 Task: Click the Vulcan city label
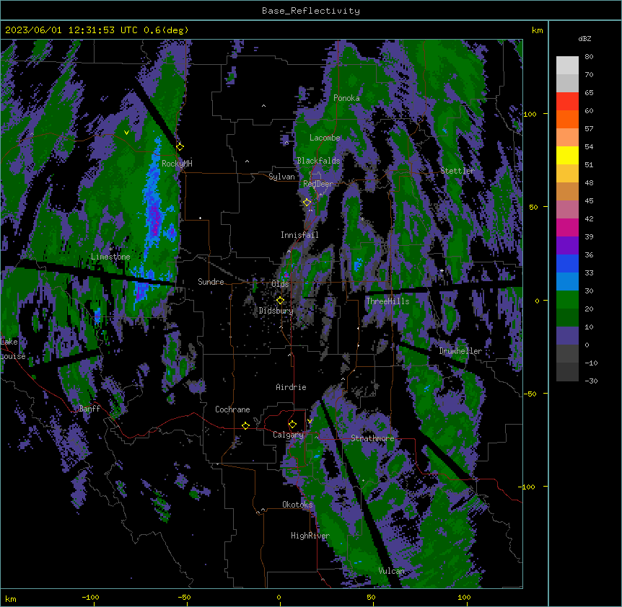tap(391, 571)
